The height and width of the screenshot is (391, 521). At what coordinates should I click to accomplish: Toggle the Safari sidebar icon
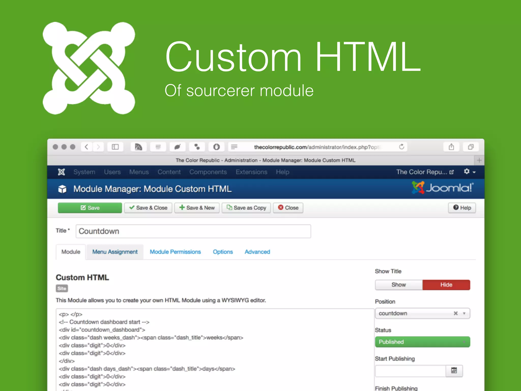115,147
